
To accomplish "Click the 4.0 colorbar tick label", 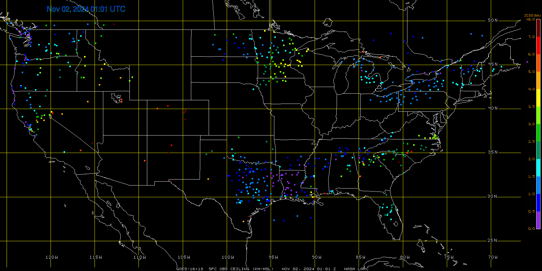I will (x=531, y=89).
